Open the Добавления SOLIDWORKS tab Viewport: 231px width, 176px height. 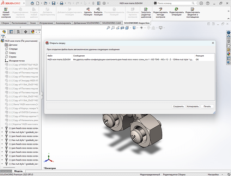[x=87, y=23]
